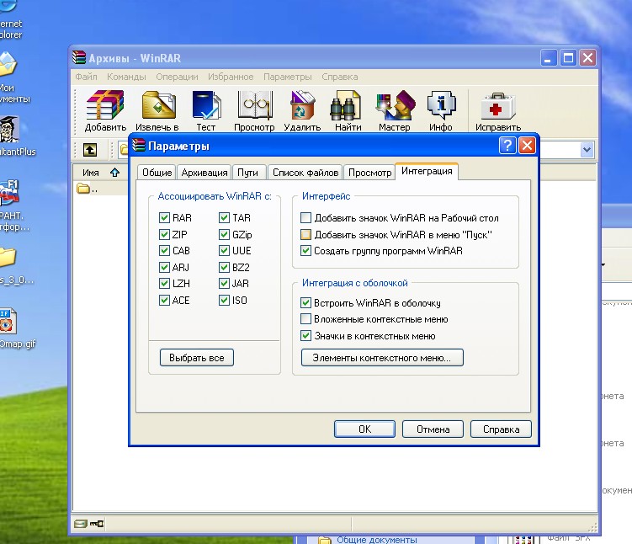Uncheck the UUE association checkbox
The height and width of the screenshot is (544, 632).
[224, 250]
